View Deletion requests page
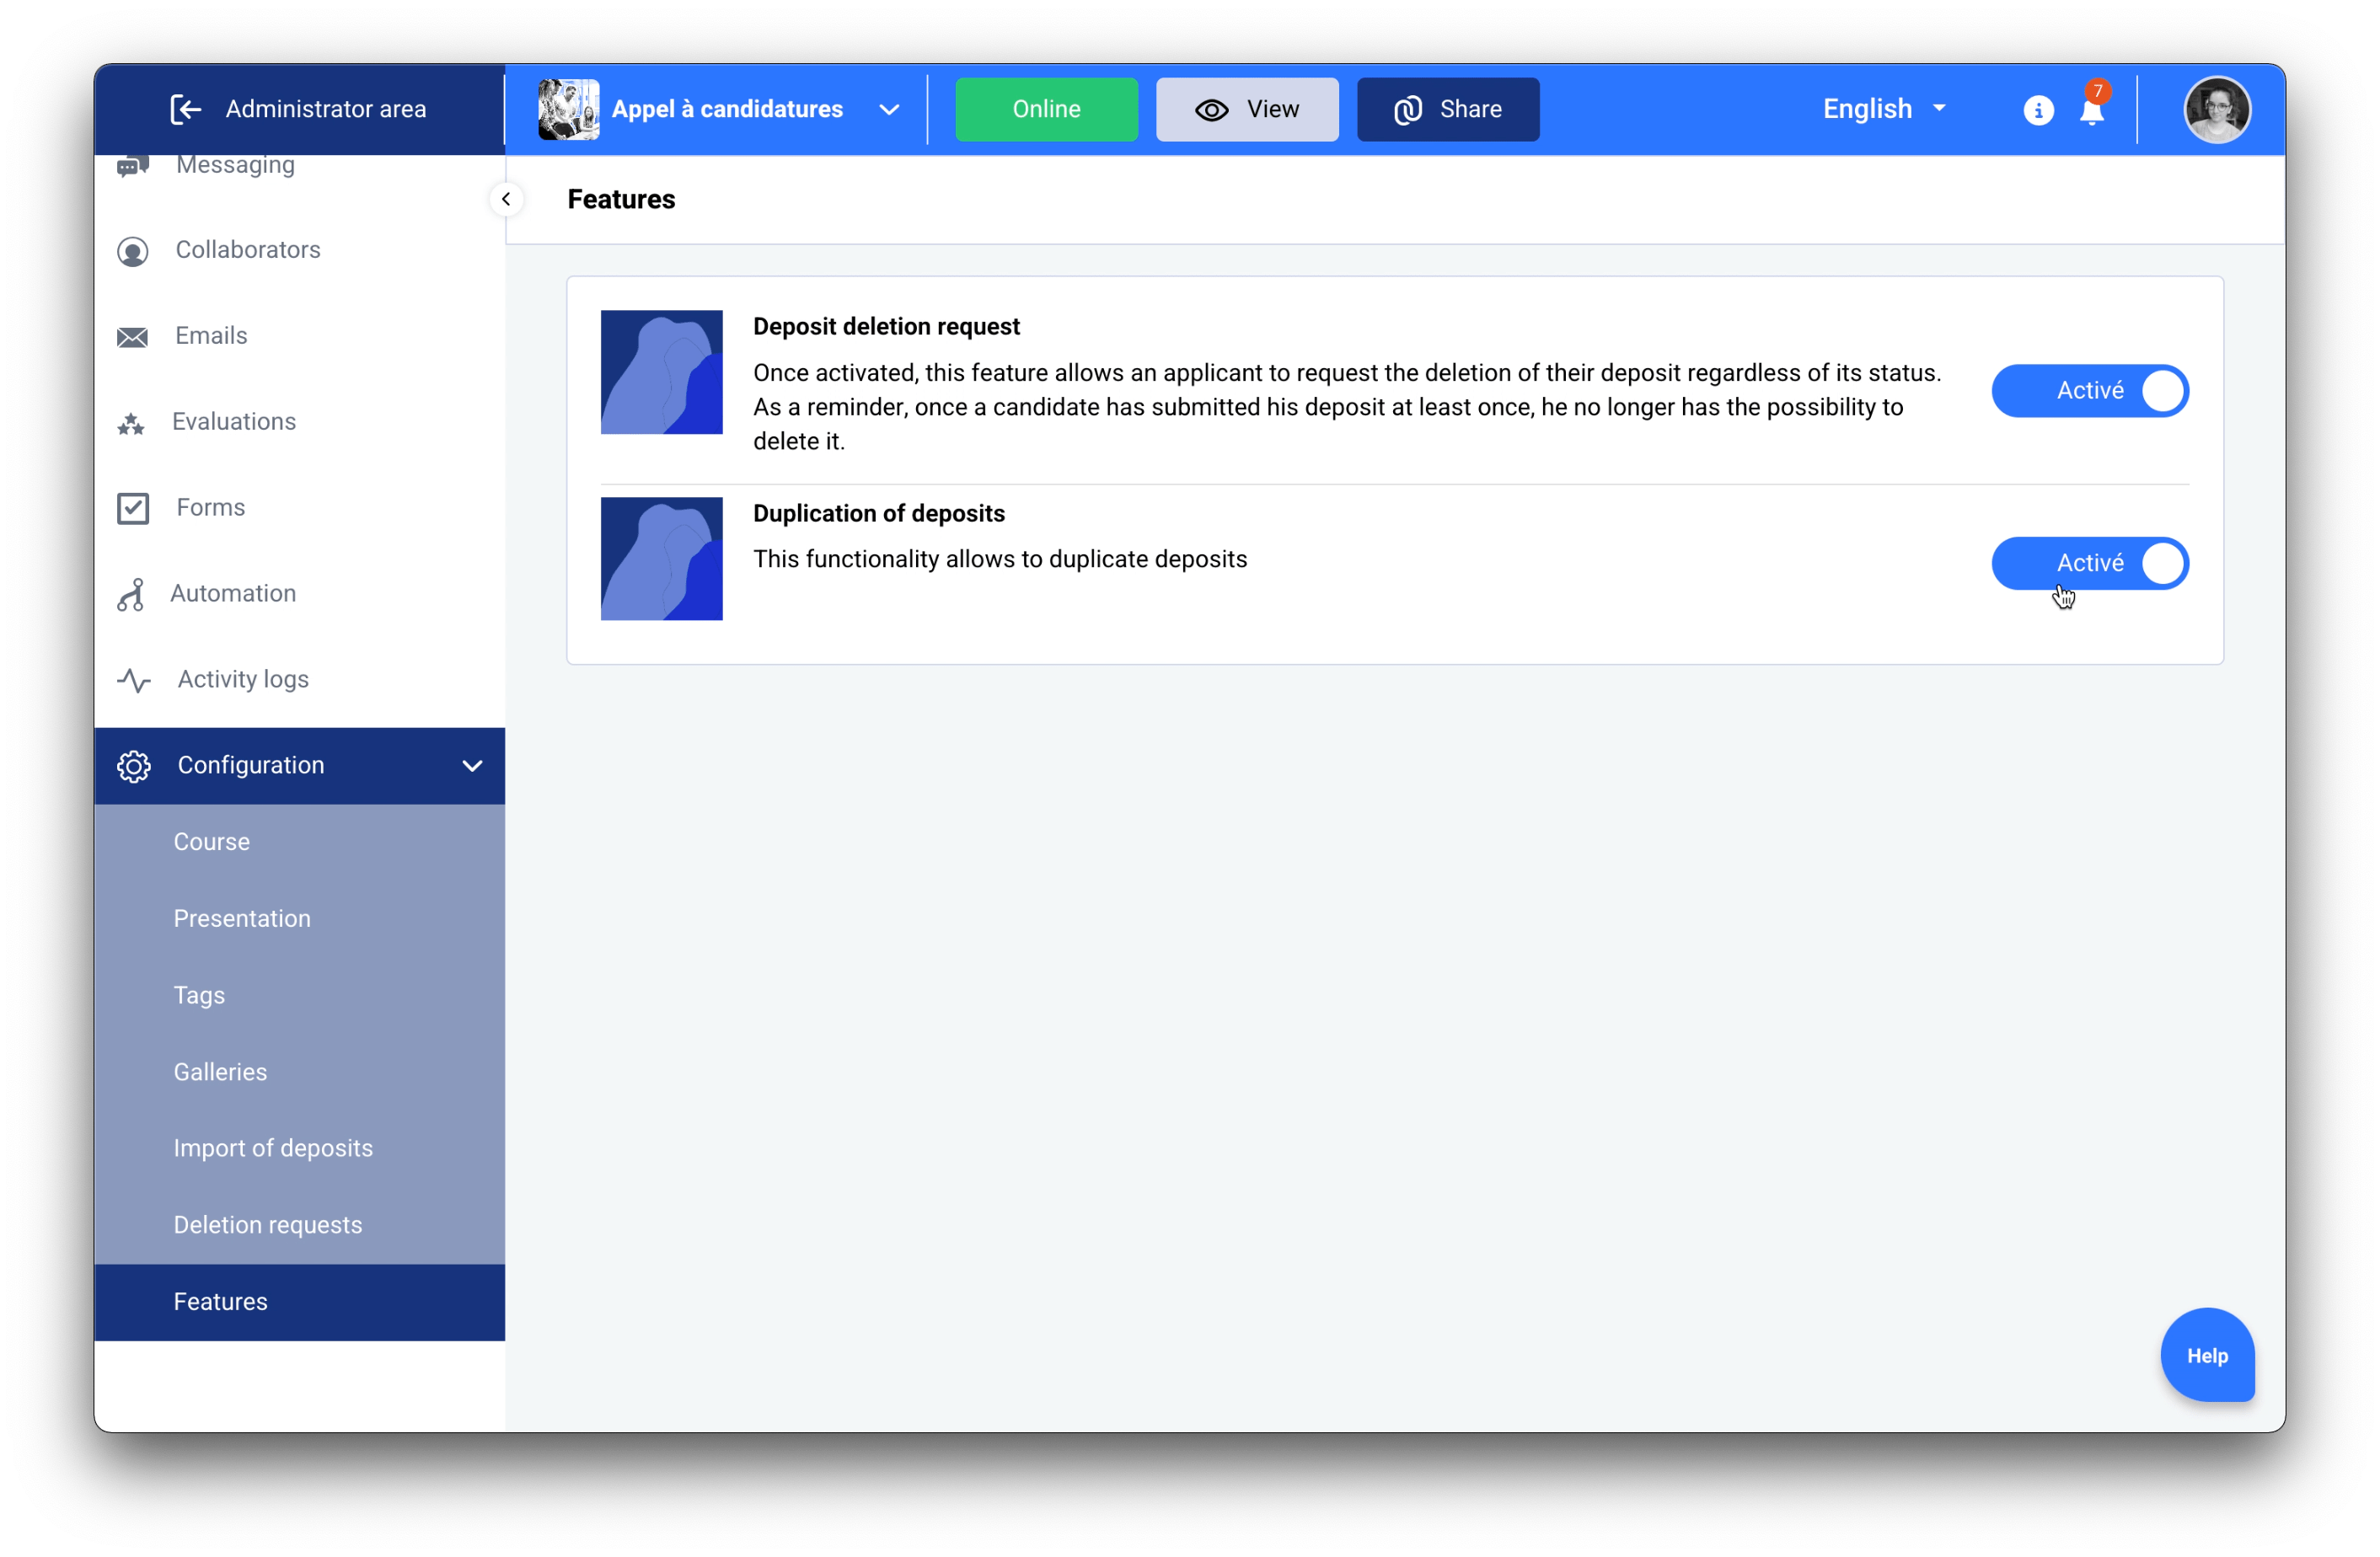This screenshot has height=1557, width=2380. click(299, 1226)
